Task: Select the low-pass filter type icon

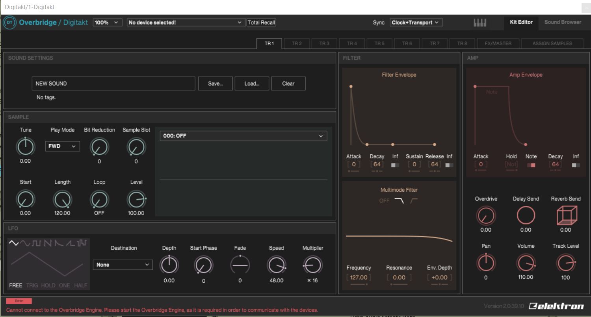Action: tap(399, 201)
